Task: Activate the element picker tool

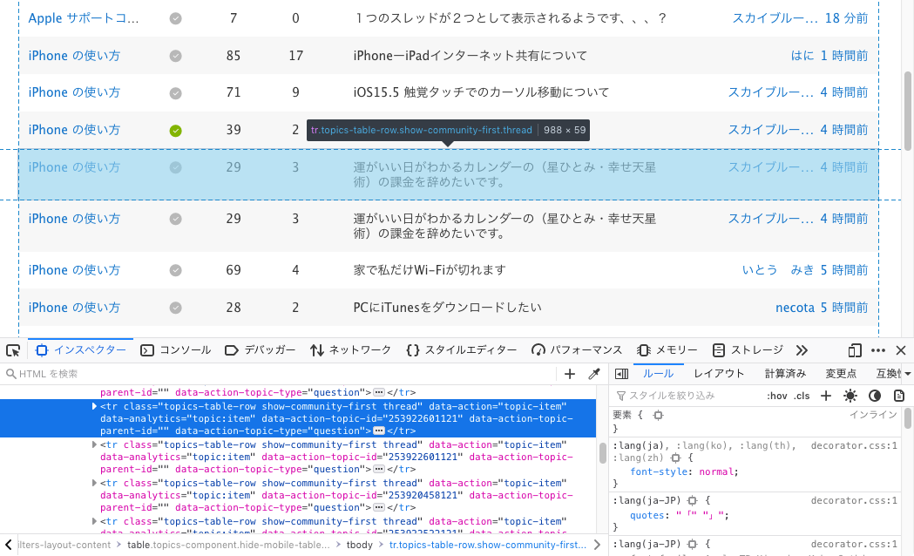Action: tap(13, 350)
